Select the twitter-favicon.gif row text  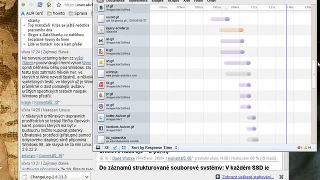click(118, 117)
